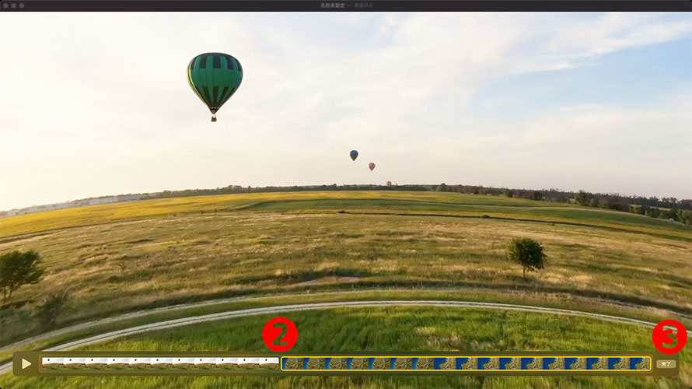Enter full screen with the green button
The image size is (692, 389).
pos(22,5)
